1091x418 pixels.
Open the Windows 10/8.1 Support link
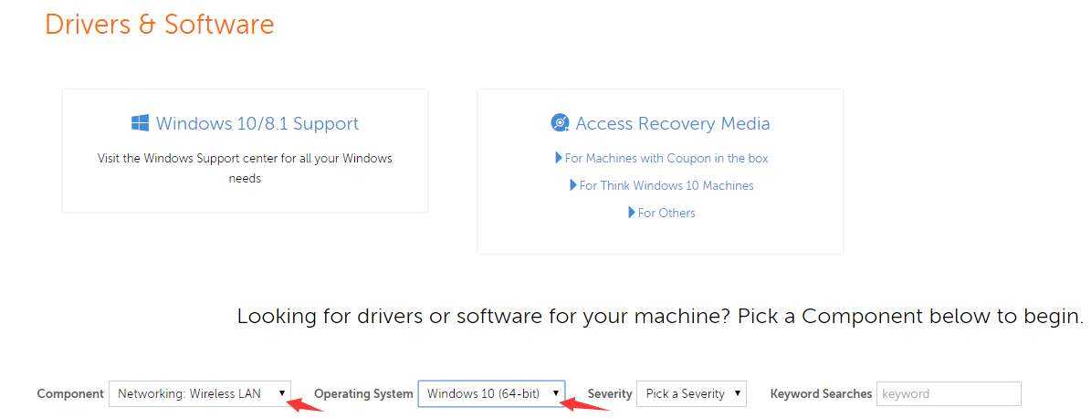(257, 123)
